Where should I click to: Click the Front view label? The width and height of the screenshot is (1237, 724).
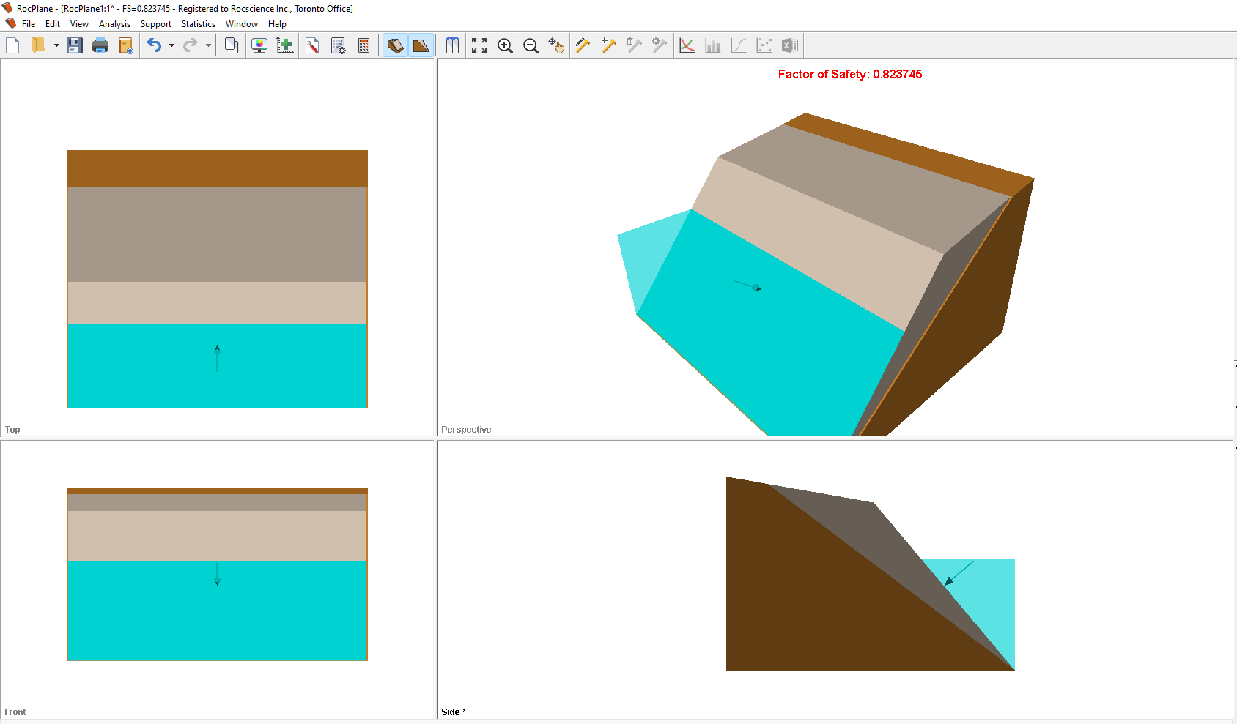[15, 712]
